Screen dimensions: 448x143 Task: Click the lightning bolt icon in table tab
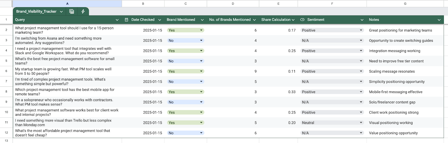click(83, 11)
